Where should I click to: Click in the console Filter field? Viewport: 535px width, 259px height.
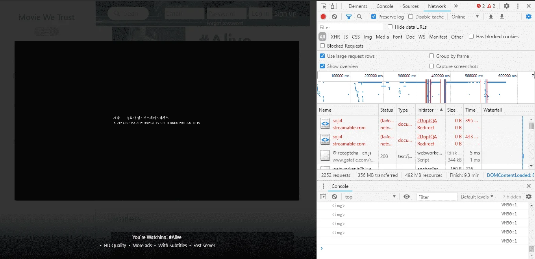click(x=437, y=197)
